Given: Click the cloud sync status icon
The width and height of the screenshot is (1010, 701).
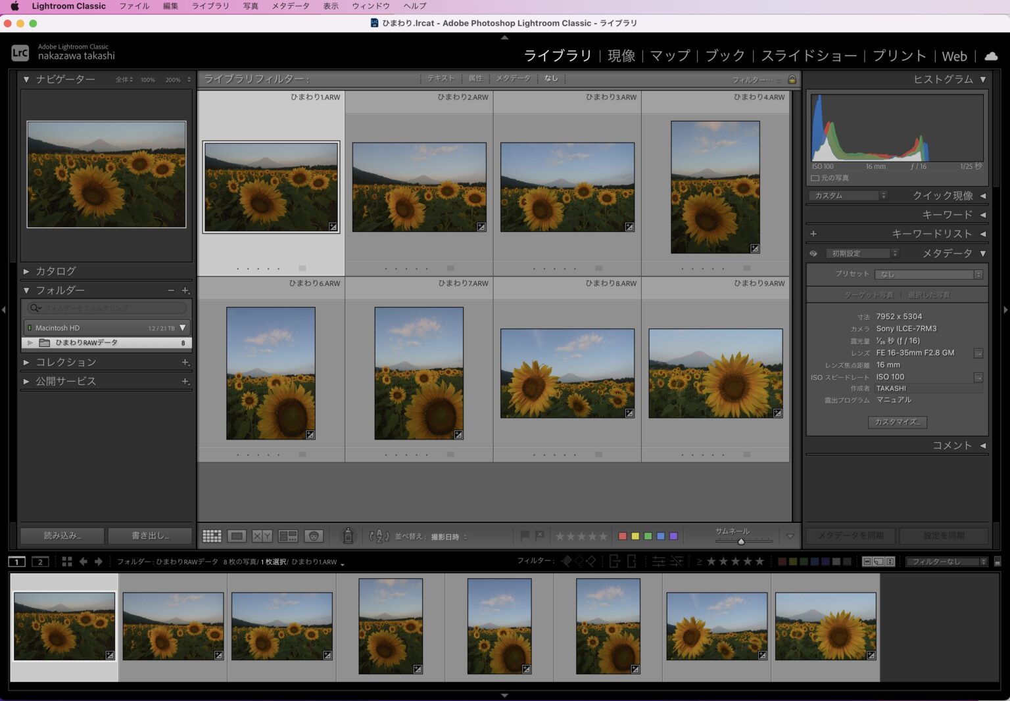Looking at the screenshot, I should pyautogui.click(x=991, y=56).
